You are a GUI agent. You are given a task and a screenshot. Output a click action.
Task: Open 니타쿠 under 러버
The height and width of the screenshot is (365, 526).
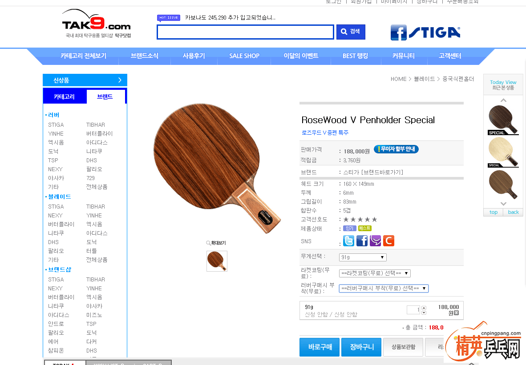(x=94, y=151)
